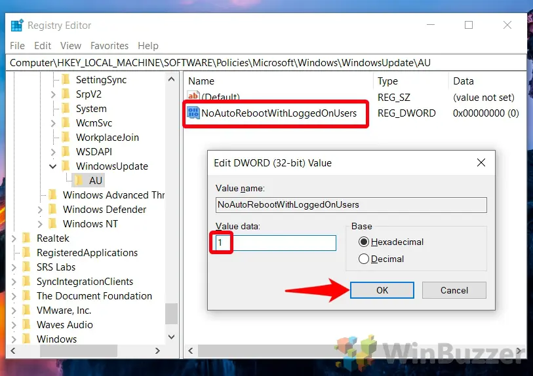The height and width of the screenshot is (376, 533).
Task: Expand The Document Foundation tree node
Action: pos(14,296)
